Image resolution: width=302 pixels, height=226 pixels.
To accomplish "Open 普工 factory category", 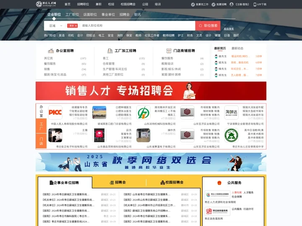I will [106, 58].
